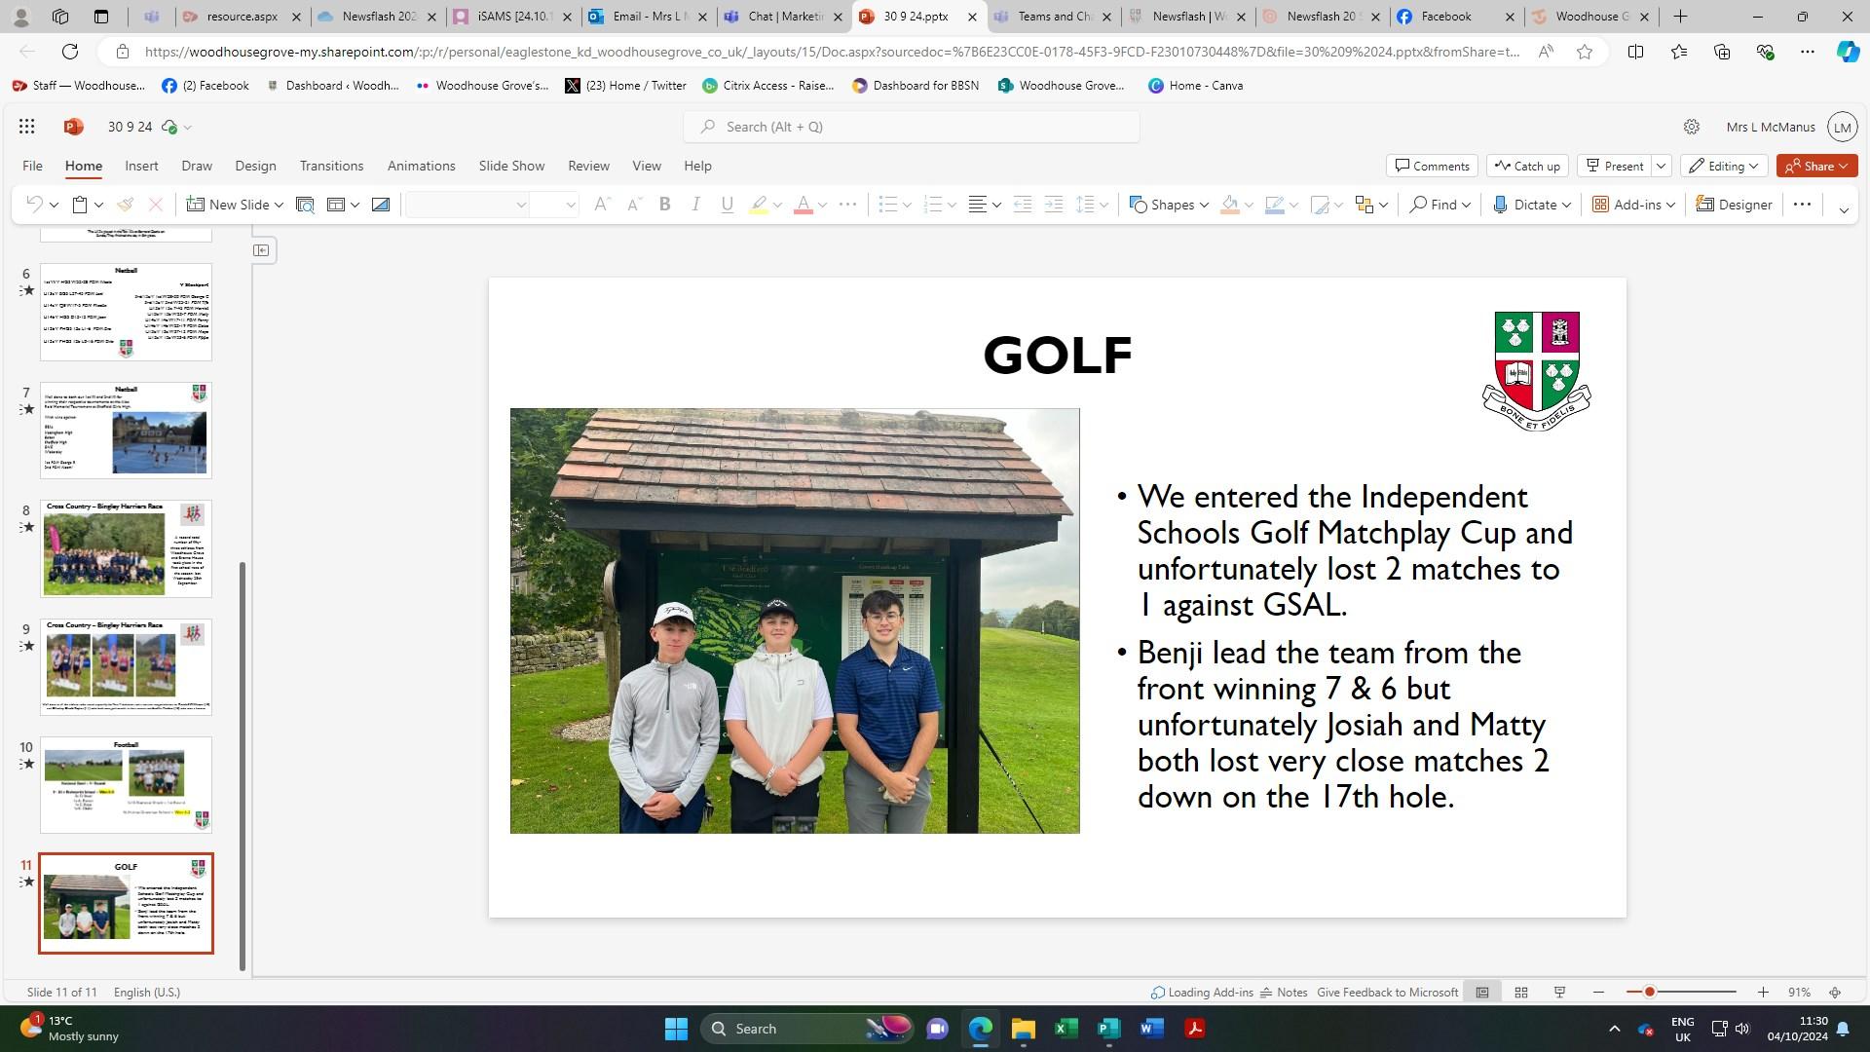Viewport: 1870px width, 1052px height.
Task: Switch to Normal view
Action: point(1482,992)
